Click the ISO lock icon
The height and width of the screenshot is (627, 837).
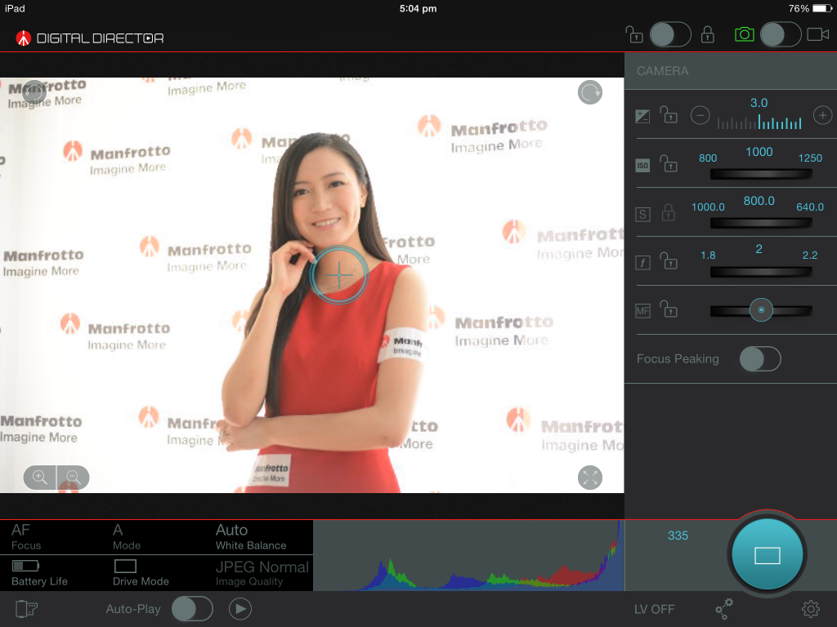point(669,165)
